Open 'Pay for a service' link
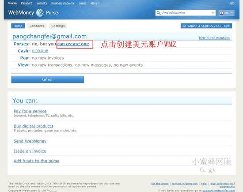This screenshot has width=243, height=192. pos(30,111)
